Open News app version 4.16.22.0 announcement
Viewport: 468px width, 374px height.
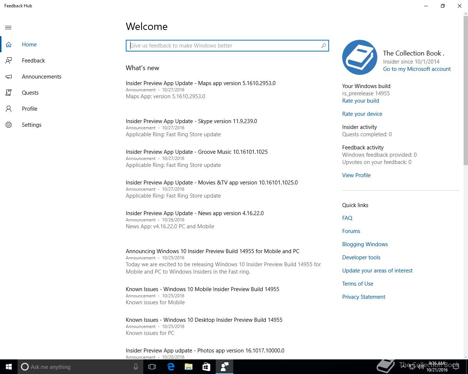[x=195, y=213]
